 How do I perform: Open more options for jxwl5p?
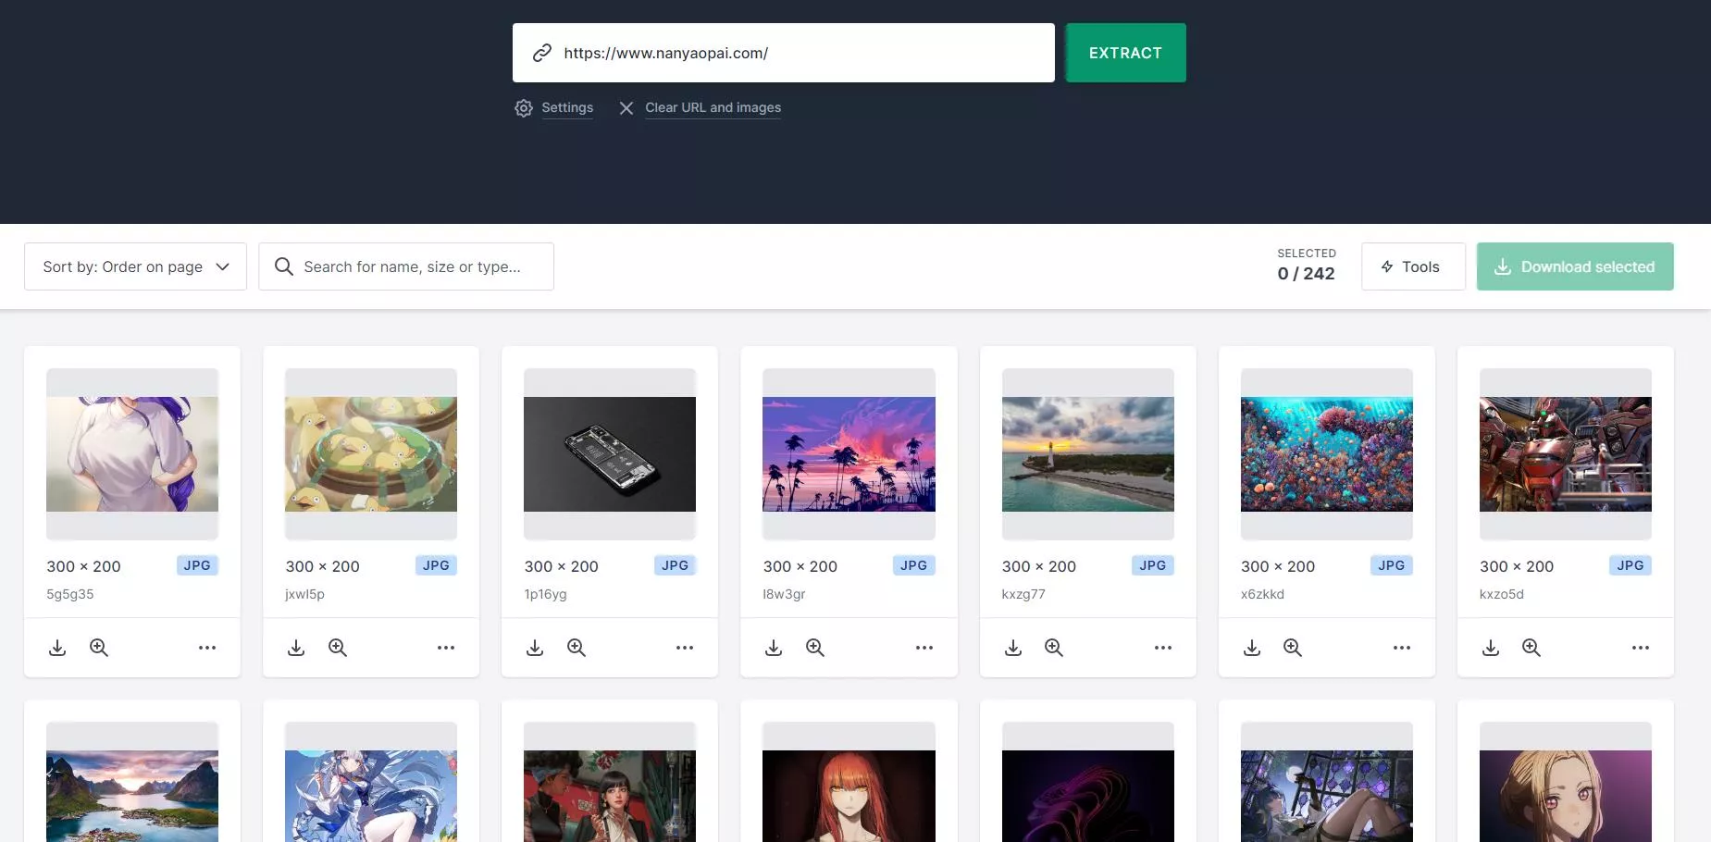[x=446, y=648]
